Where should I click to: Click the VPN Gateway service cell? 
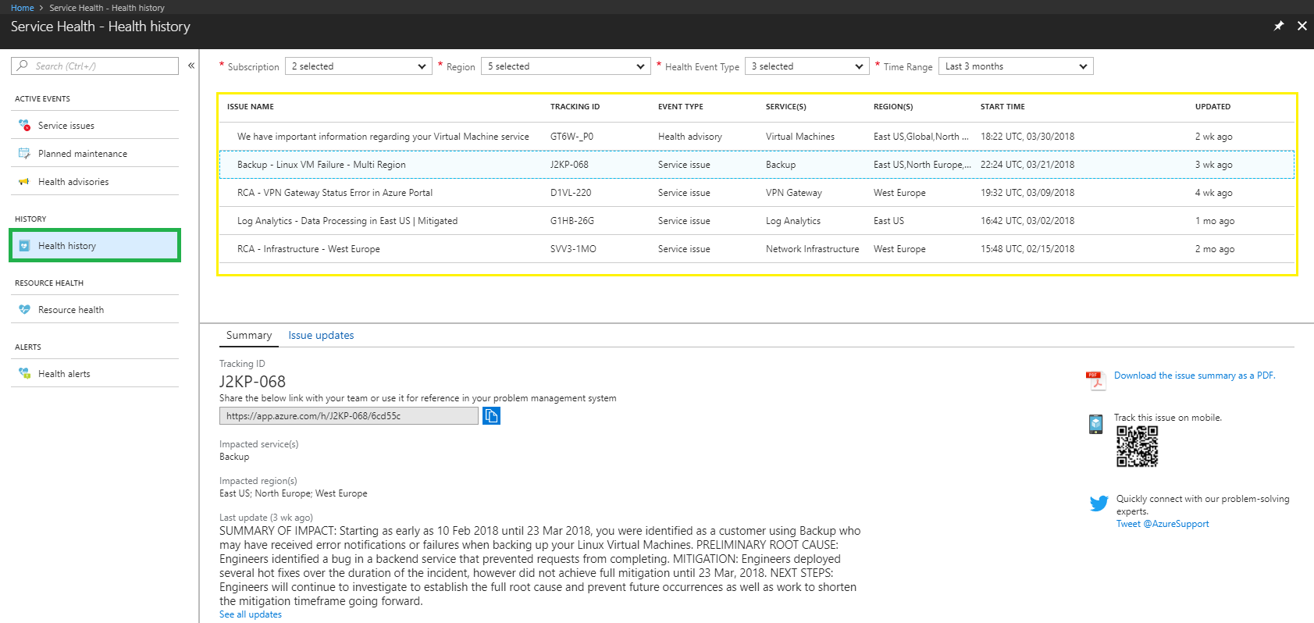click(x=794, y=193)
